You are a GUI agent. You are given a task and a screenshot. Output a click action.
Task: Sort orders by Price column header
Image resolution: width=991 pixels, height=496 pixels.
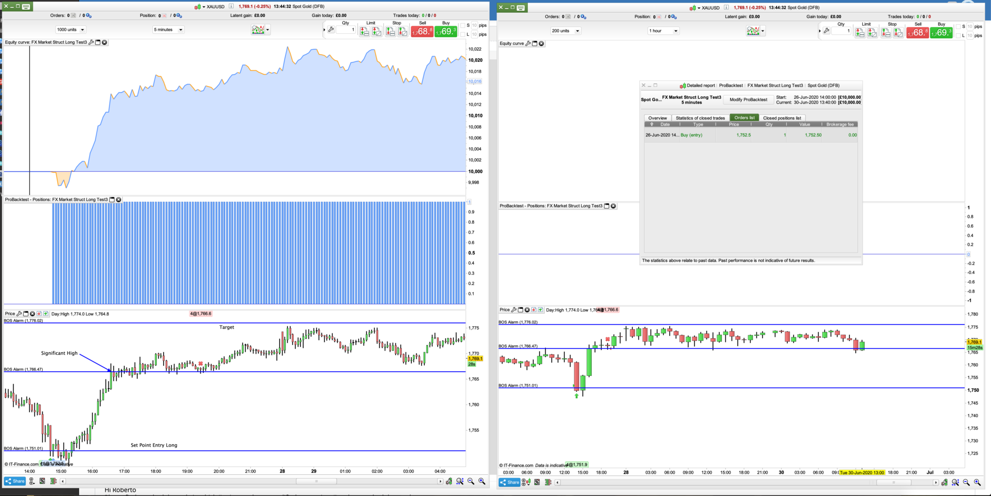(x=734, y=124)
